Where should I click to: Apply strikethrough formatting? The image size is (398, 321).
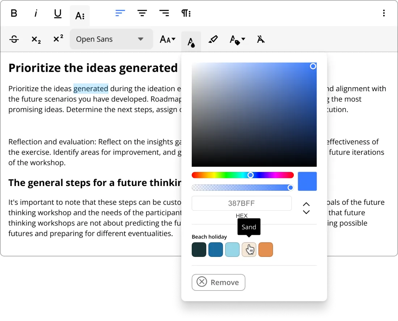coord(14,39)
